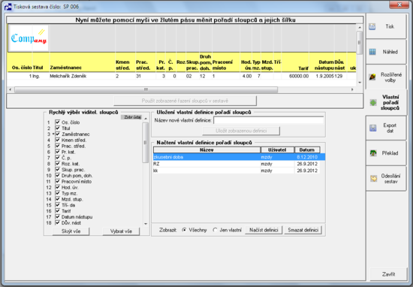Toggle the Skup. prac. checkbox
413x287 pixels.
57,170
